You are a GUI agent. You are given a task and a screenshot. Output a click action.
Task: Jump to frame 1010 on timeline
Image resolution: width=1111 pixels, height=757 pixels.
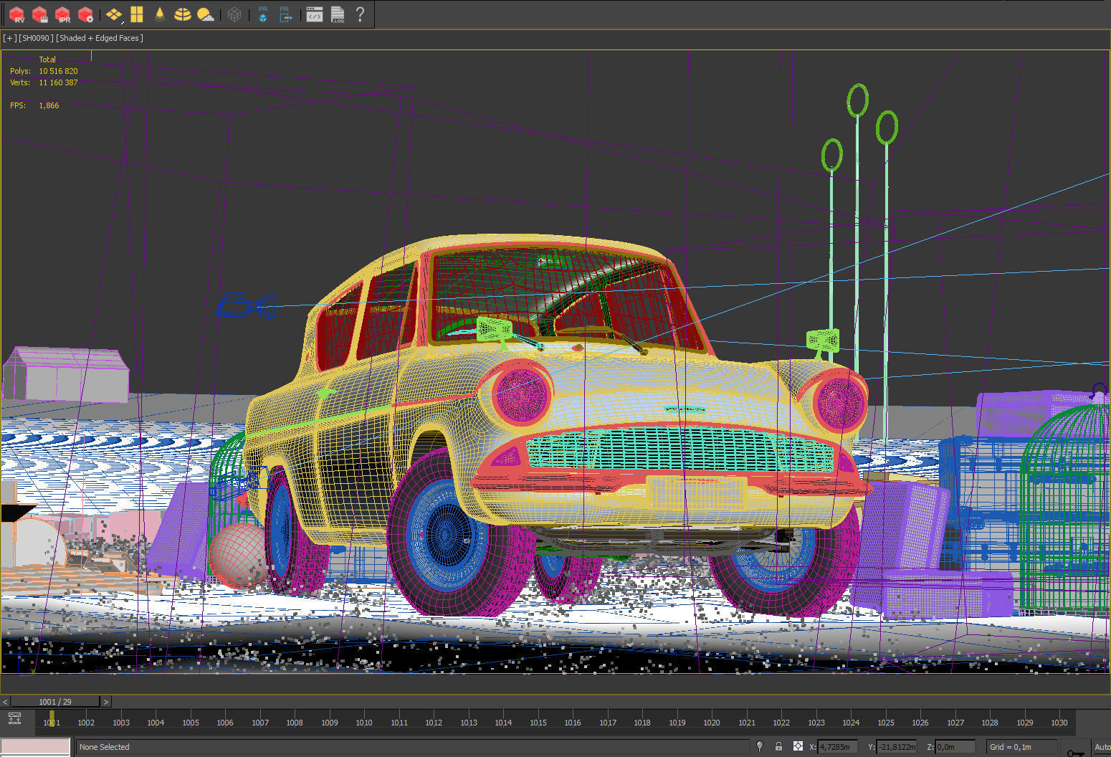(x=364, y=723)
